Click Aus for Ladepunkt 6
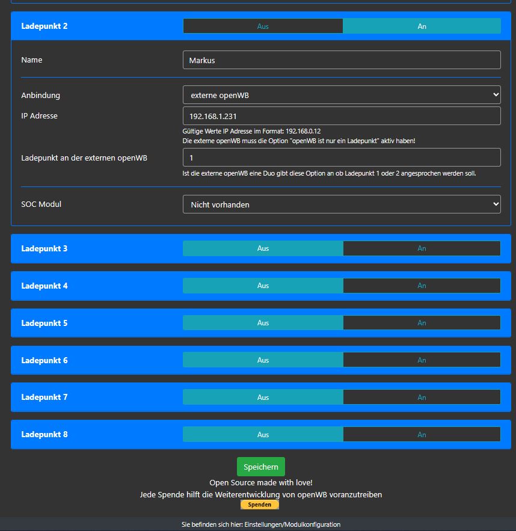The width and height of the screenshot is (516, 531). (x=263, y=360)
